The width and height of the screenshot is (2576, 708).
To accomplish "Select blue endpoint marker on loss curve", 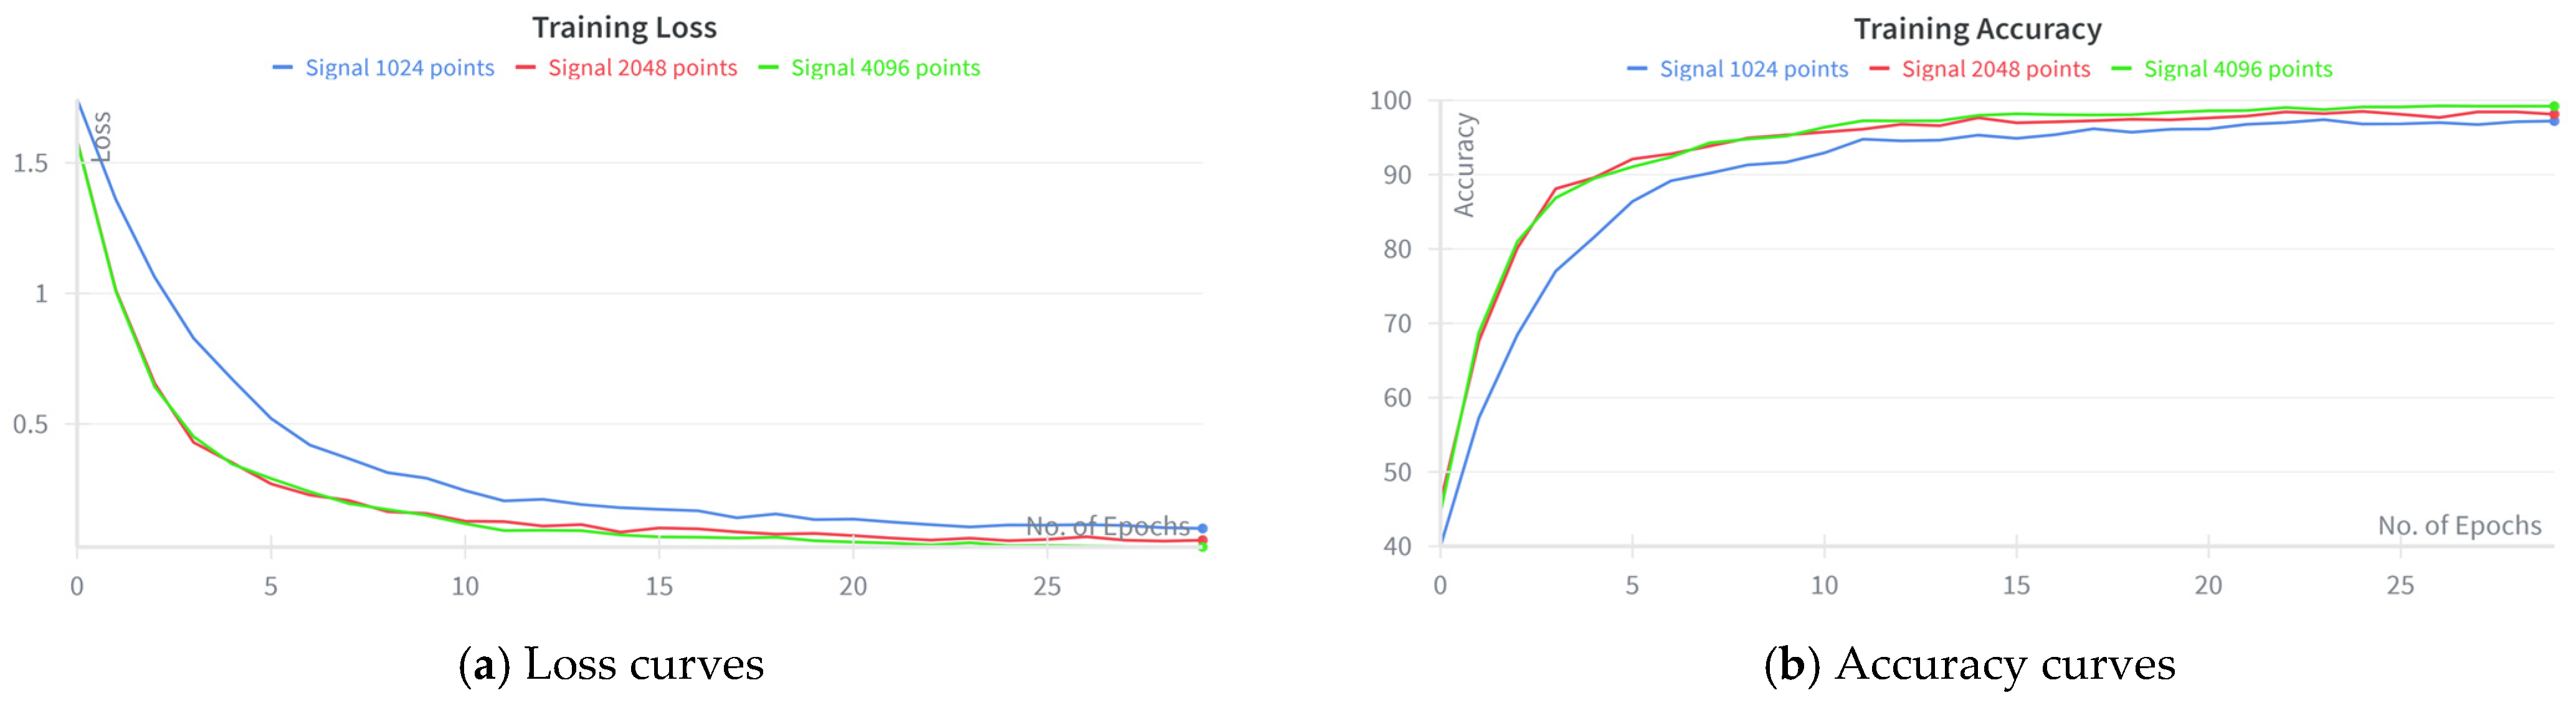I will coord(1202,528).
